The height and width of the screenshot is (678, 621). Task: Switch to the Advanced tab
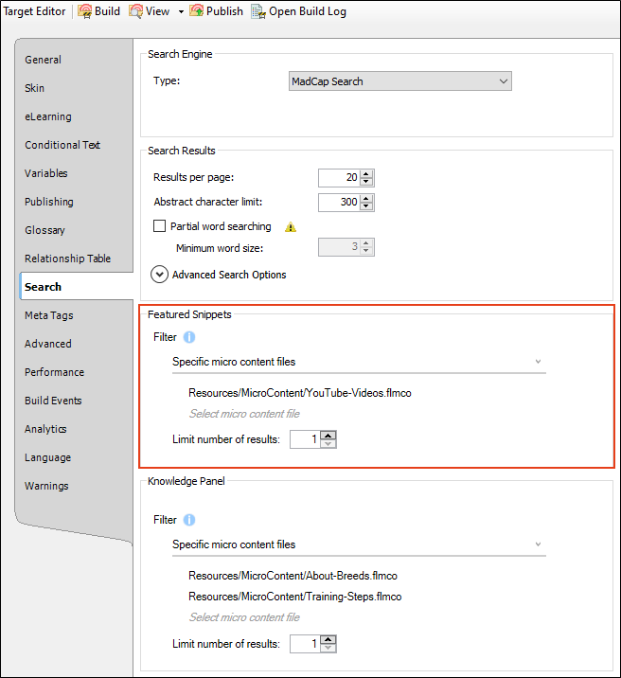[48, 344]
